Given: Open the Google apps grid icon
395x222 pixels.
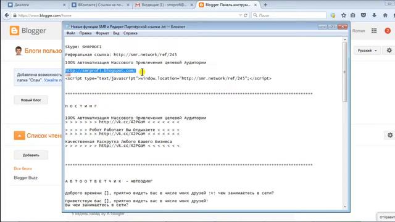Looking at the screenshot, I should point(374,31).
